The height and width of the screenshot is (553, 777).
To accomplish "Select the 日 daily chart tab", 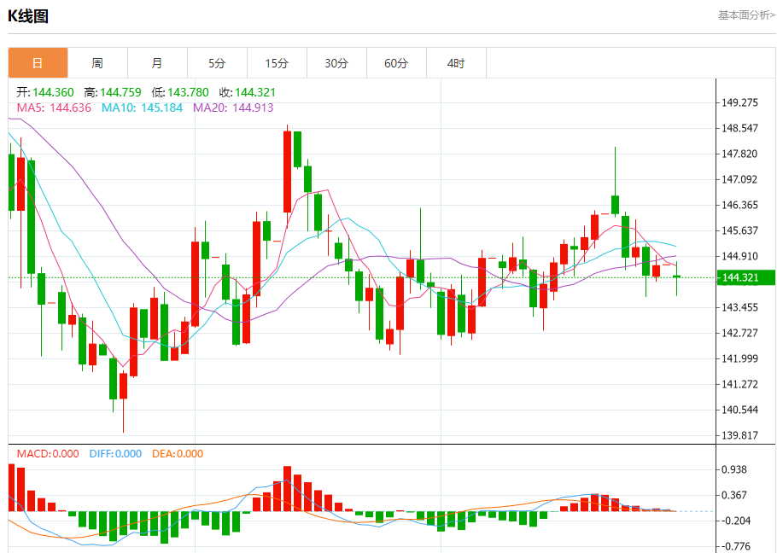I will pyautogui.click(x=38, y=63).
